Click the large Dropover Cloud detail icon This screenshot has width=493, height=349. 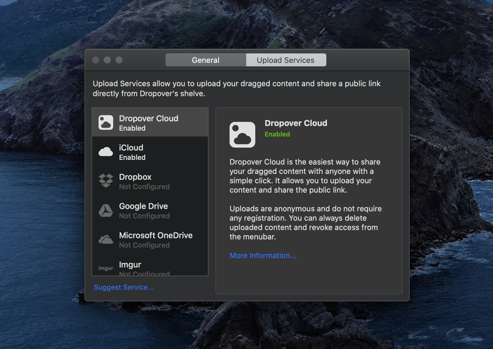pyautogui.click(x=242, y=135)
